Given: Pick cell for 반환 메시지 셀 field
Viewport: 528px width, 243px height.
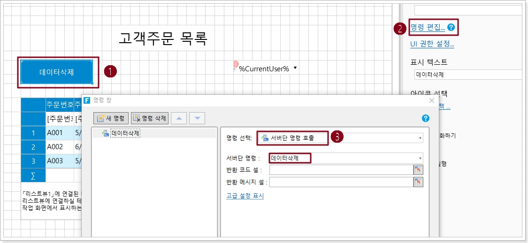Looking at the screenshot, I should [418, 182].
